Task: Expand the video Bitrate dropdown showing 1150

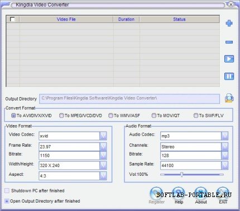Action: [x=103, y=155]
